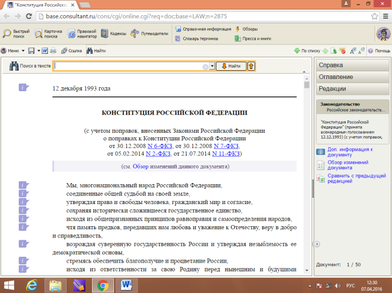Open Быстрый поиск quick search
Image resolution: width=392 pixels, height=293 pixels.
16,34
